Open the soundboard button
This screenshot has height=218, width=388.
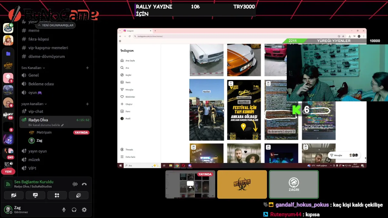[x=79, y=195]
